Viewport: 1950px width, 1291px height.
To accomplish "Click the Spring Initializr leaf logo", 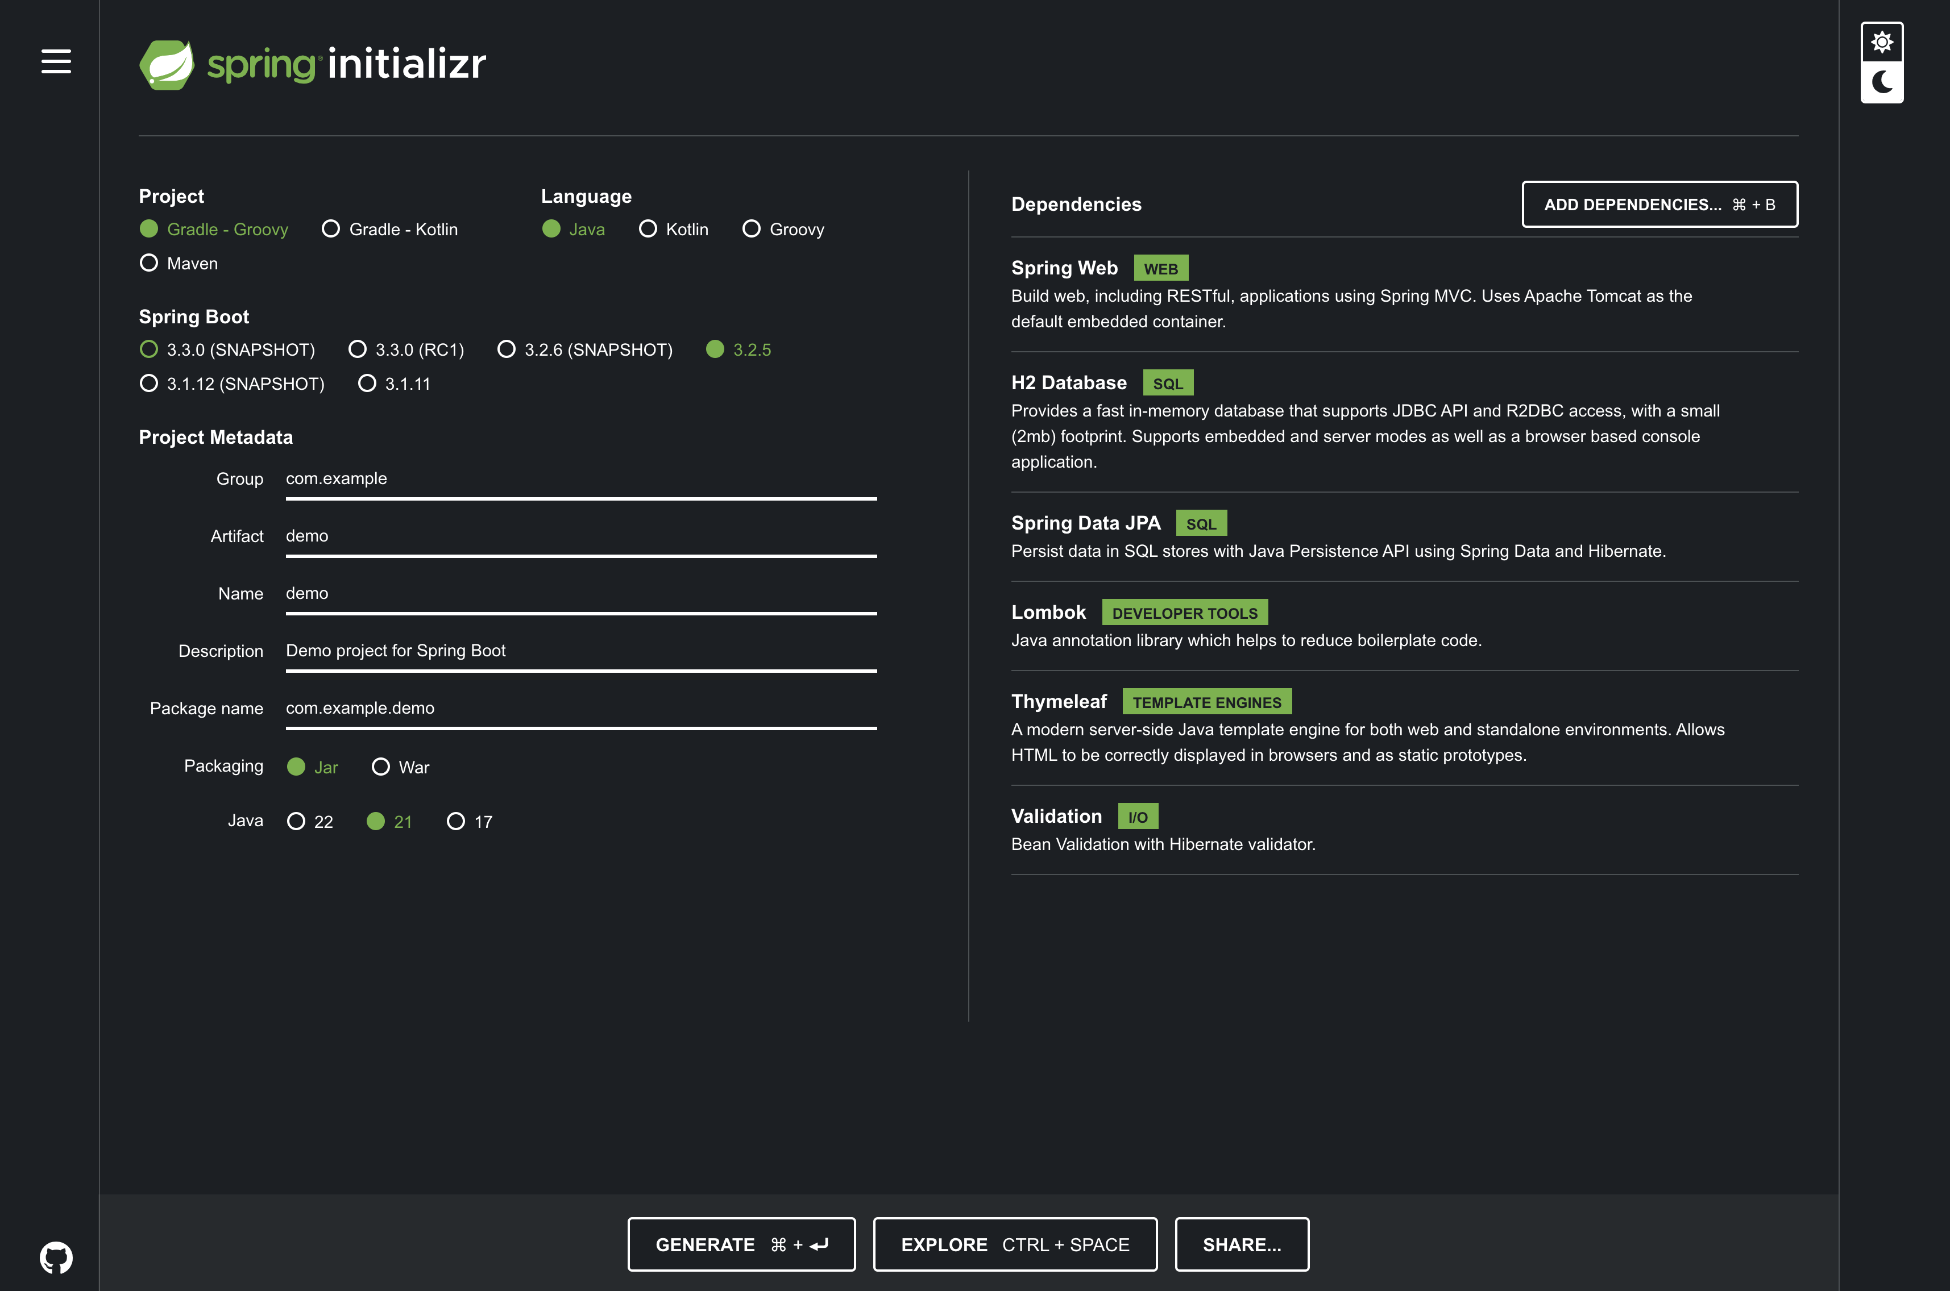I will (x=167, y=64).
